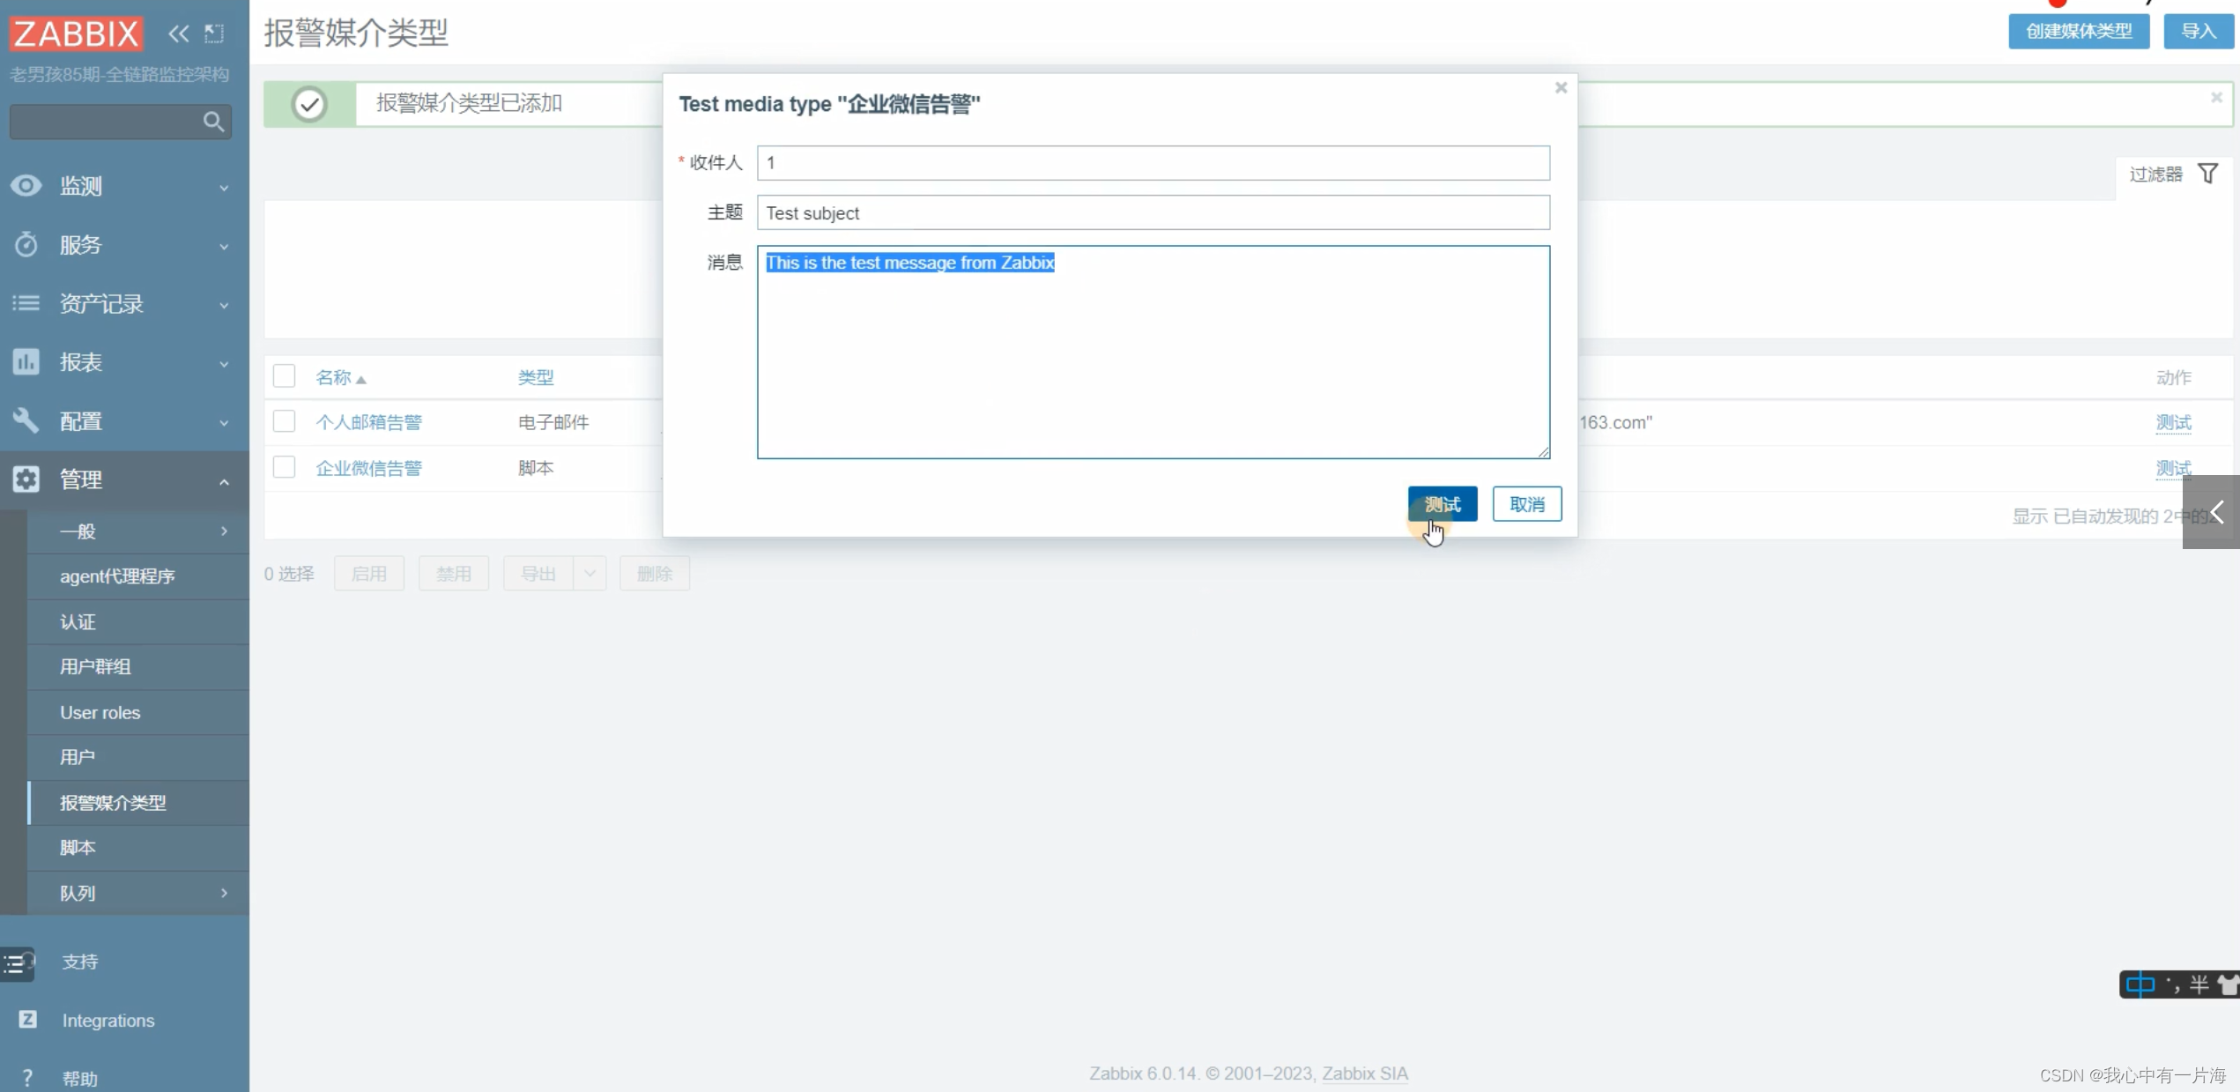Dismiss the success message banner
The width and height of the screenshot is (2240, 1092).
click(2216, 97)
